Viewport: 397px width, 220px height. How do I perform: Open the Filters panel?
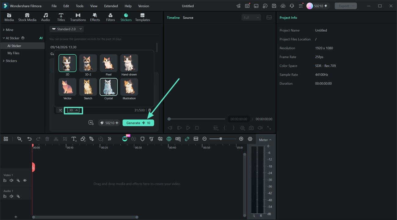(111, 17)
